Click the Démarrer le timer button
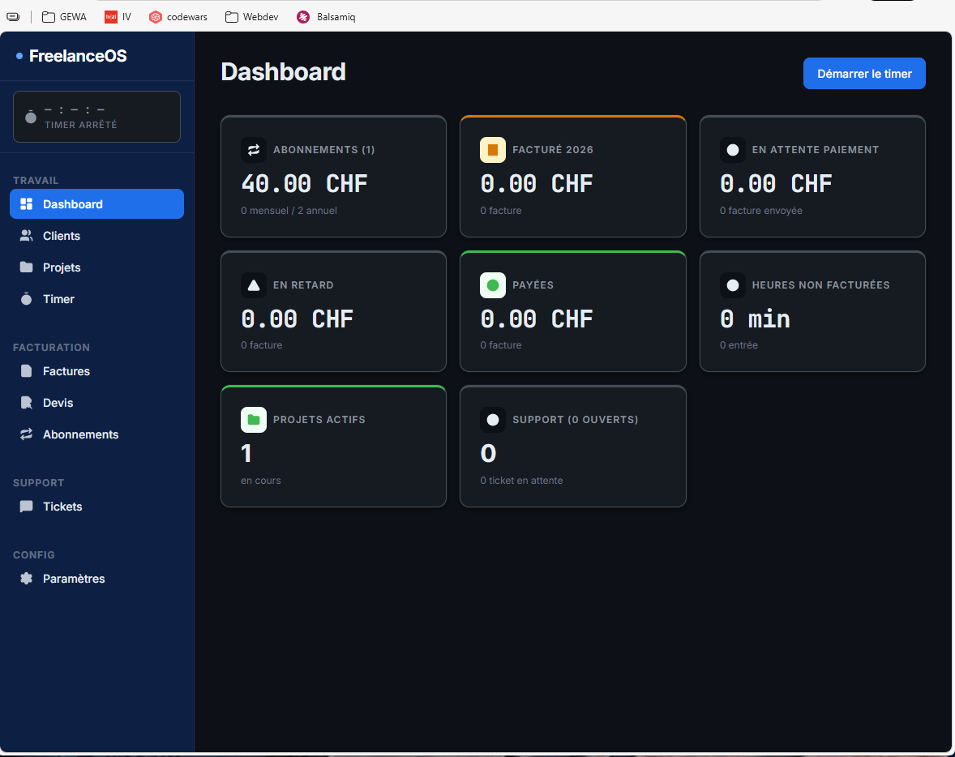955x757 pixels. pyautogui.click(x=863, y=73)
